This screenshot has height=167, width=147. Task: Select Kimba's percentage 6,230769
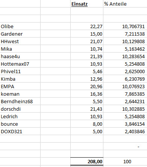pyautogui.click(x=125, y=79)
